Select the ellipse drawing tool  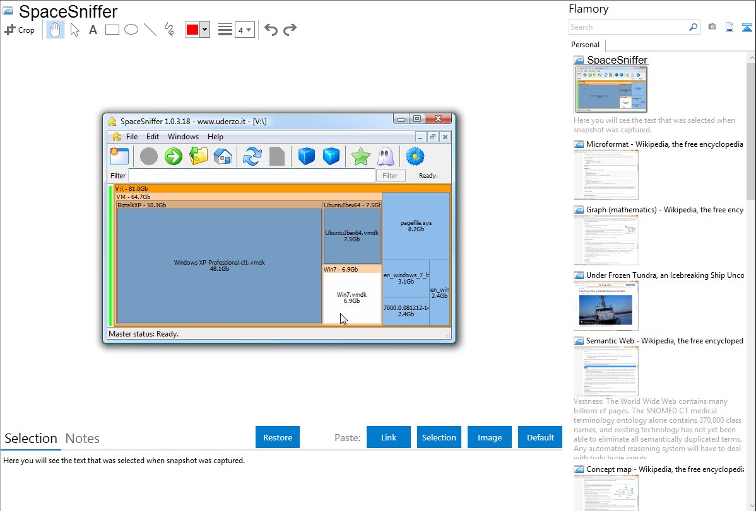[x=131, y=30]
